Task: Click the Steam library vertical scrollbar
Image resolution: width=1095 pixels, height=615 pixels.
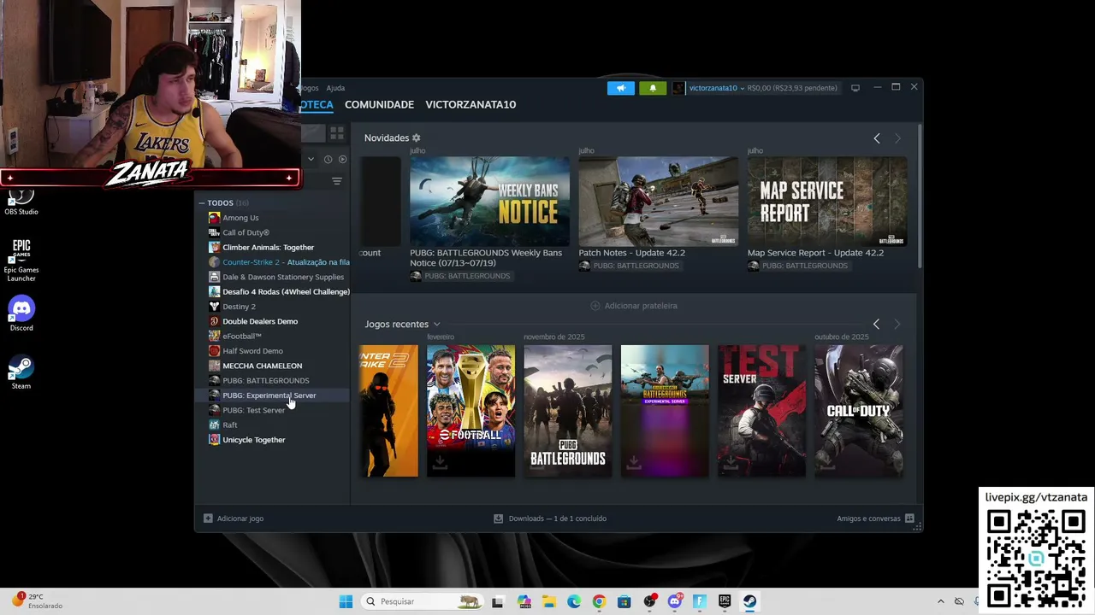Action: [x=920, y=195]
